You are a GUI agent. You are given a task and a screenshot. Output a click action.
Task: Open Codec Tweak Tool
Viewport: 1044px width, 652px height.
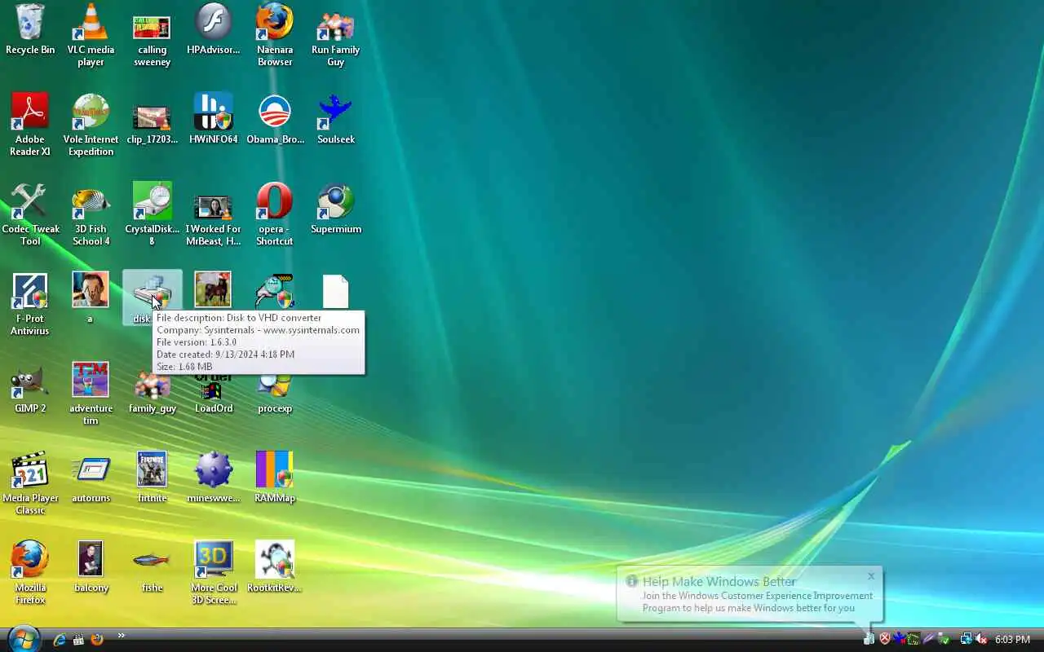30,214
